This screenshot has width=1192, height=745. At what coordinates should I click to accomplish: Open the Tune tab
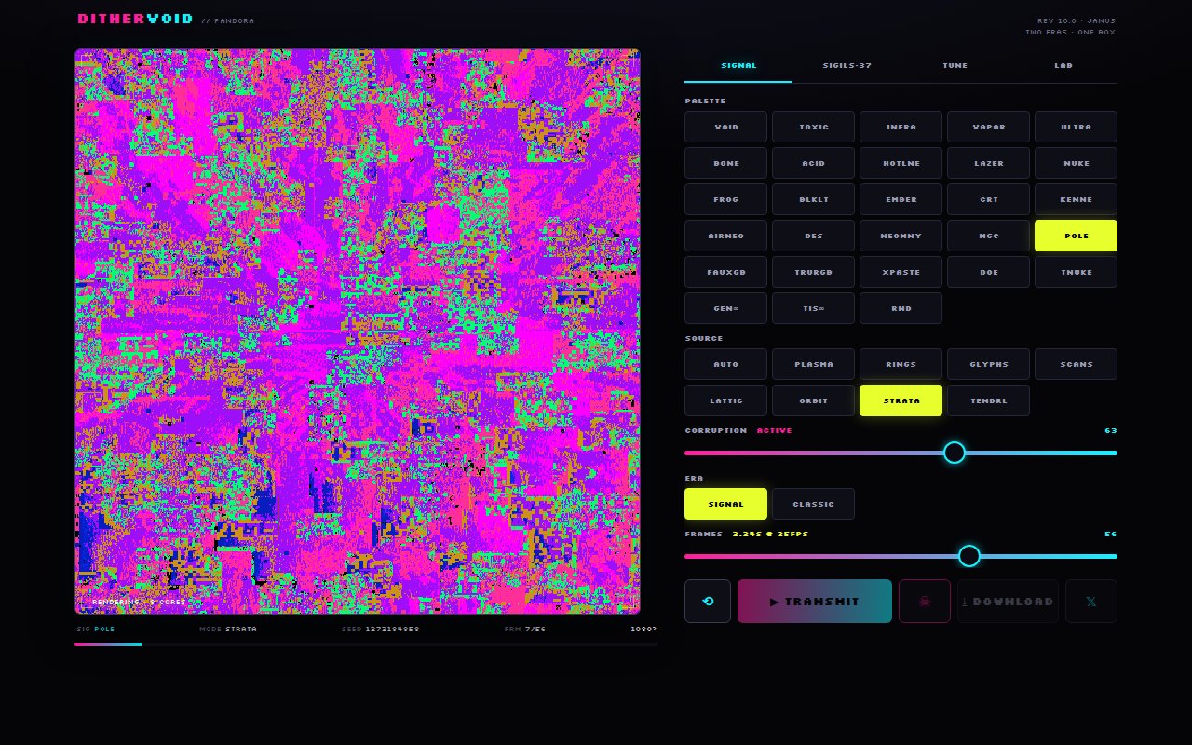pos(955,66)
